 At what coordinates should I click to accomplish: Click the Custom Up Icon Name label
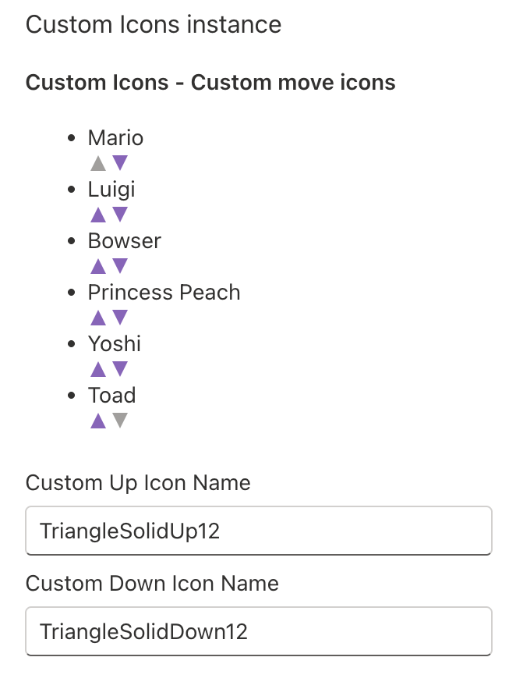click(x=138, y=483)
